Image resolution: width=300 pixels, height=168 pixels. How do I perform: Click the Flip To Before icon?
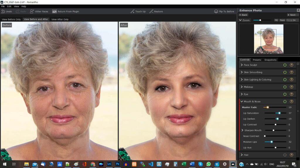pos(216,11)
